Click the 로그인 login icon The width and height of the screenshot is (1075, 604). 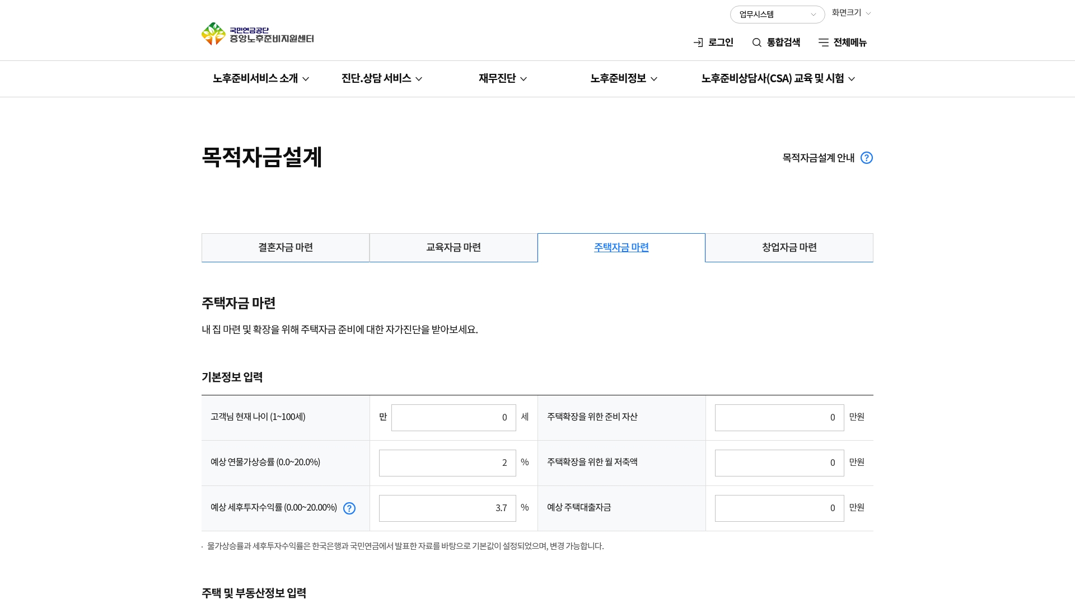698,43
